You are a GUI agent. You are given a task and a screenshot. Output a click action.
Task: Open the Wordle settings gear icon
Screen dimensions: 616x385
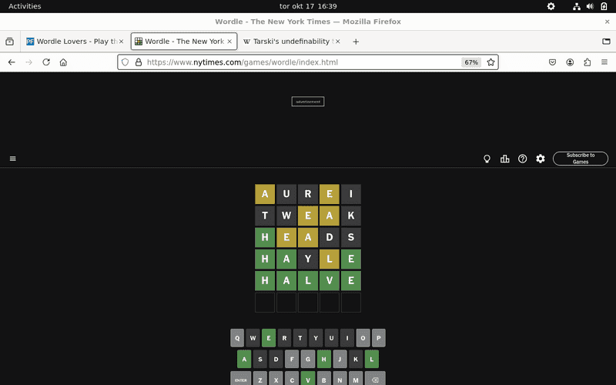(x=541, y=159)
